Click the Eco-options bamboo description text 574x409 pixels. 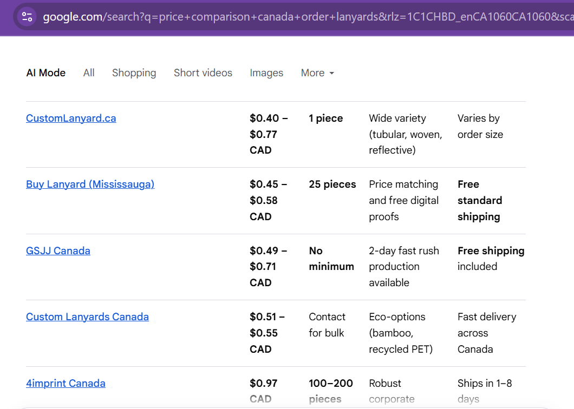click(401, 333)
